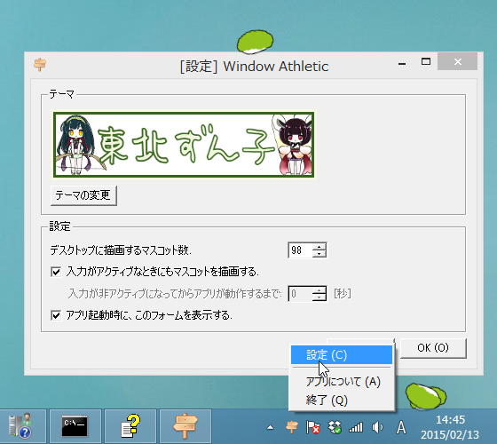The width and height of the screenshot is (497, 444).
Task: Select 終了 (Q) to quit the app
Action: (x=342, y=400)
